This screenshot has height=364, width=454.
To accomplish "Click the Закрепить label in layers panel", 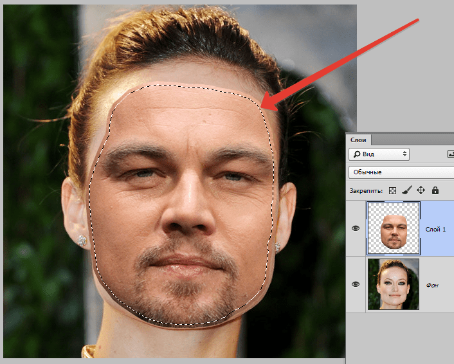I will pos(366,191).
